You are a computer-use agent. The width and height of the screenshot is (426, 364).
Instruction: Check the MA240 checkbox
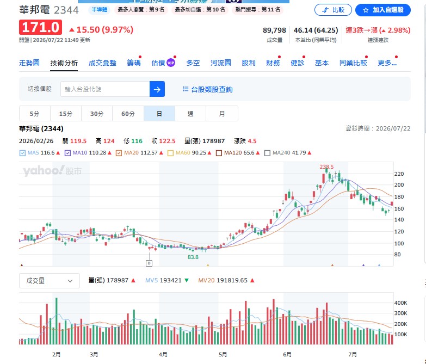pyautogui.click(x=267, y=153)
